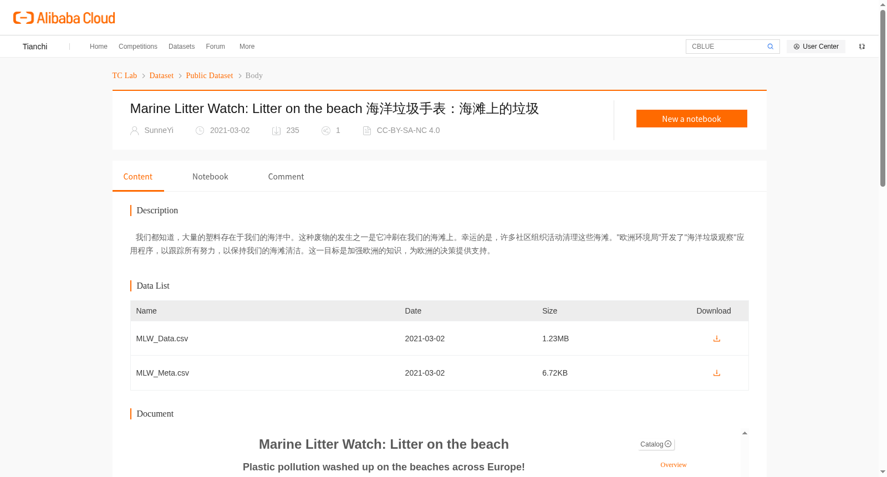Open Competitions in the navigation bar
Screen dimensions: 887x477
[x=138, y=47]
